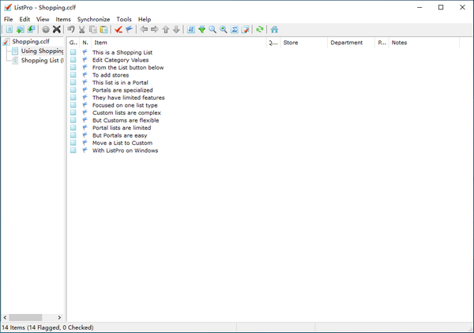Click the home icon in toolbar
Image resolution: width=474 pixels, height=333 pixels.
click(274, 29)
